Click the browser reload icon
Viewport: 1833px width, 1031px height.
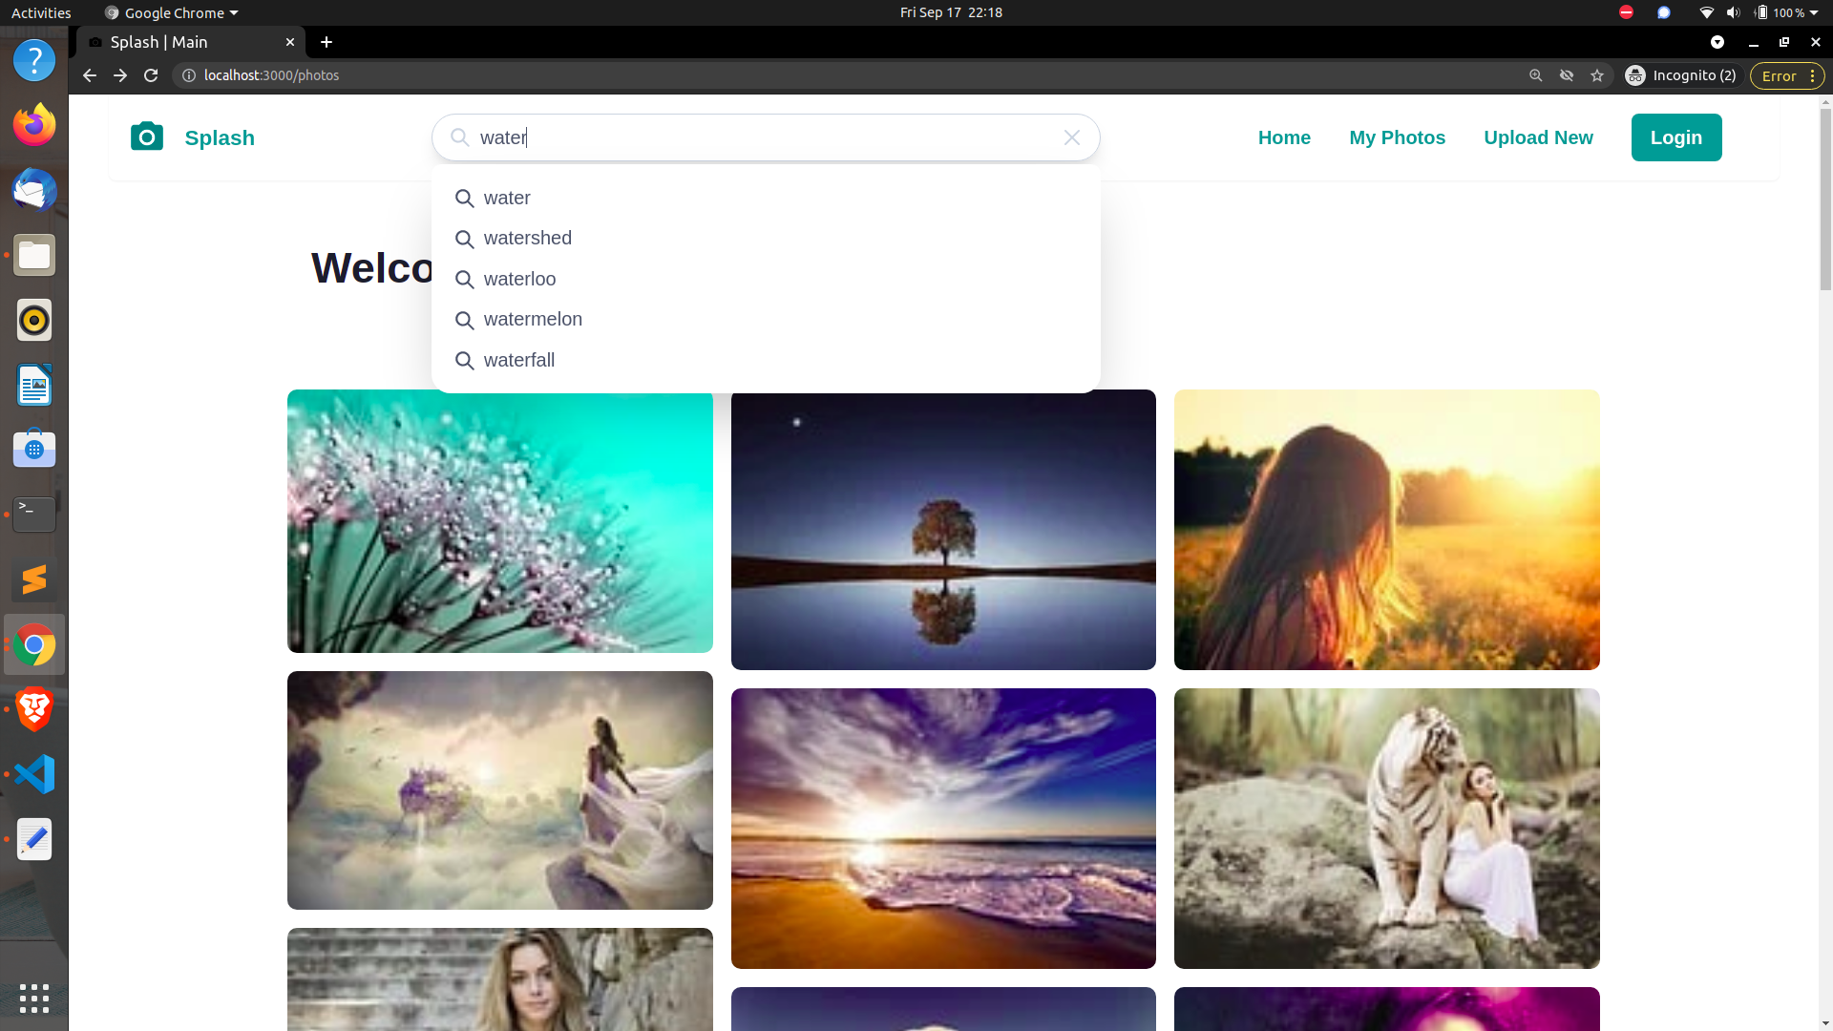(151, 75)
